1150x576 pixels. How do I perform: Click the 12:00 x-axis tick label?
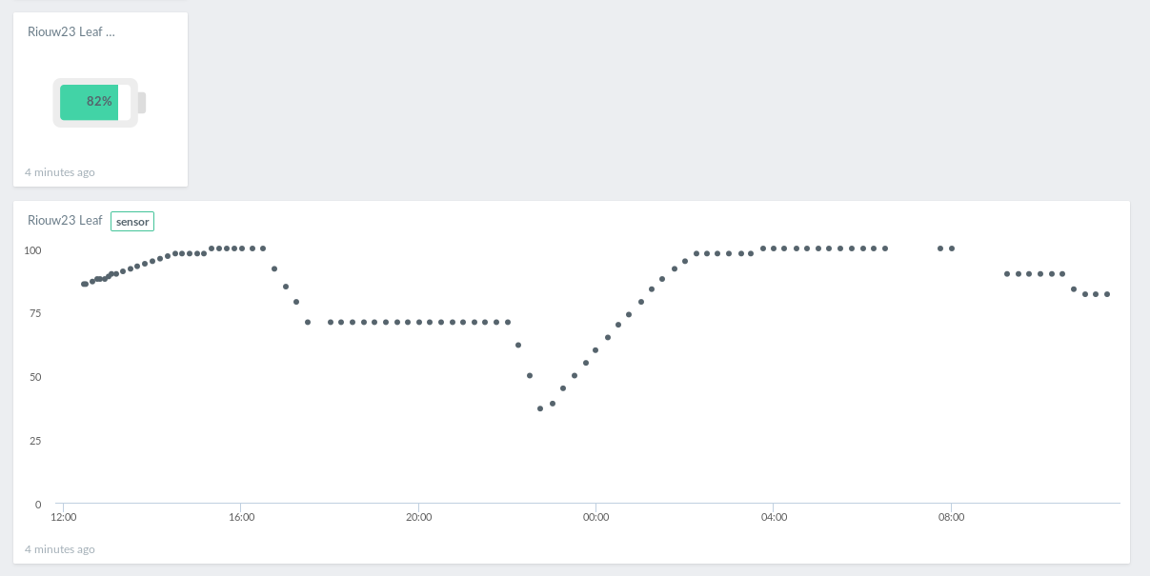(63, 518)
